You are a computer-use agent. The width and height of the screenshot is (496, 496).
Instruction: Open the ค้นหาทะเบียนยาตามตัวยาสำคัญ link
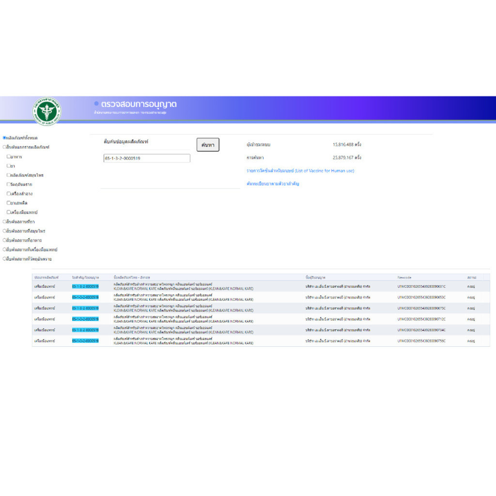(x=273, y=184)
